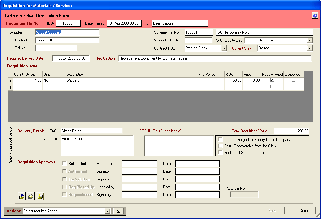
Task: Expand the Select required Action dropdown
Action: pyautogui.click(x=108, y=211)
